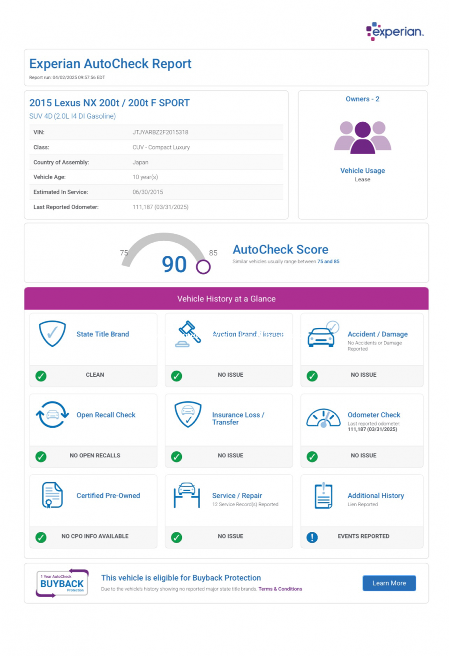Click green check under Insurance Loss / Transfer
Screen dimensions: 449x656
click(176, 456)
